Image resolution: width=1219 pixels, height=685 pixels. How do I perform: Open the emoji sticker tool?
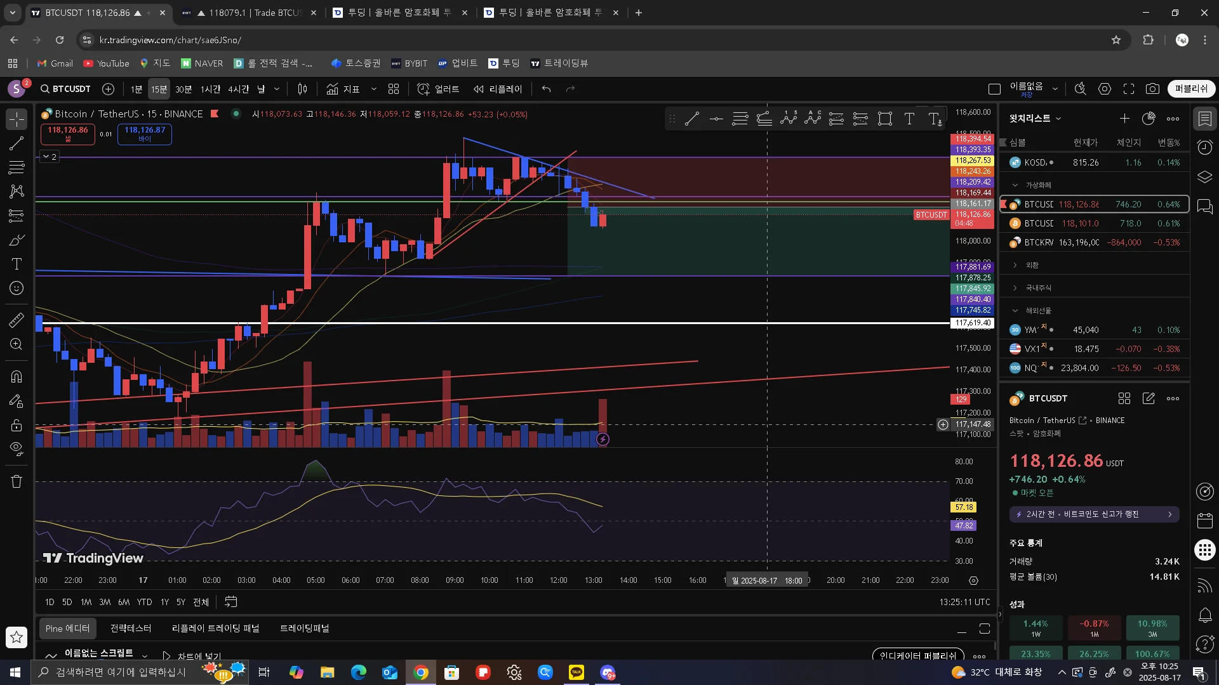(x=17, y=288)
